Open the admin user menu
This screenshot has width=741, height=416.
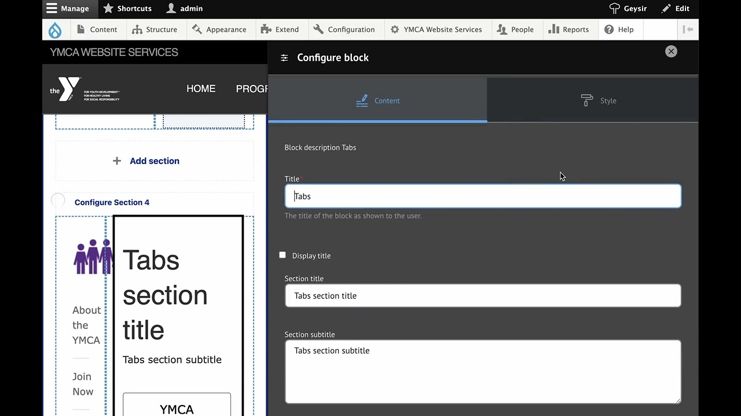(184, 9)
